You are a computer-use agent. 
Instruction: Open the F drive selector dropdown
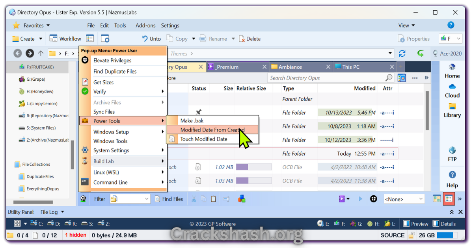[450, 39]
